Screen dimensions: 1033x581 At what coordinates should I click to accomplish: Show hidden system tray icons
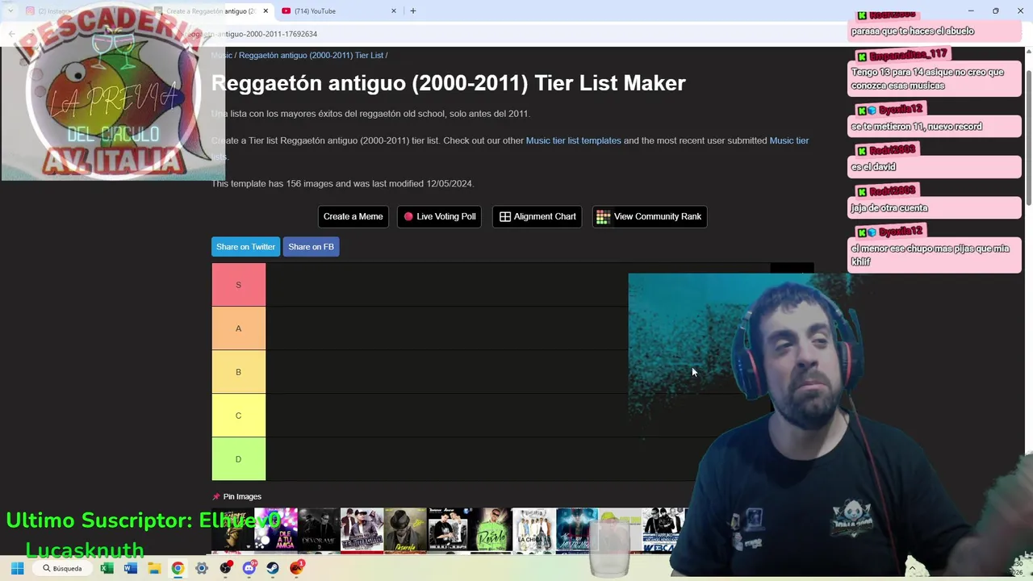pyautogui.click(x=912, y=568)
